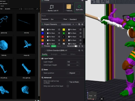Open the nozzle Flow Standard dropdown
Image resolution: width=135 pixels, height=101 pixels.
[75, 19]
